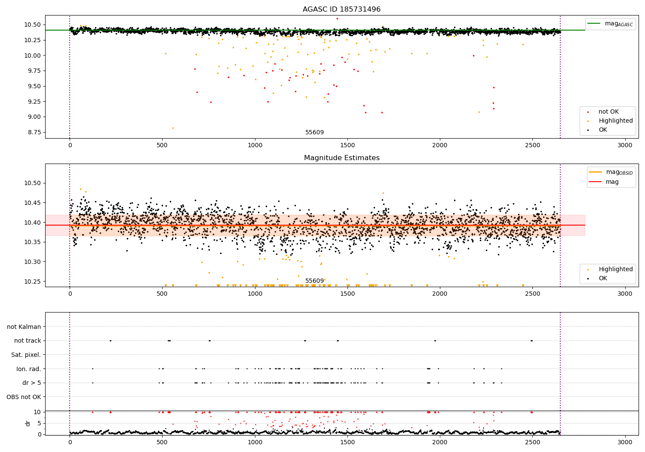Click the orange mag OBSID legend line swatch
This screenshot has width=645, height=452.
(x=596, y=172)
